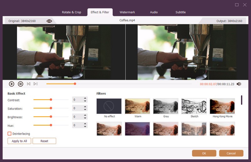The image size is (251, 162).
Task: Select the No effect filter
Action: pos(109,106)
